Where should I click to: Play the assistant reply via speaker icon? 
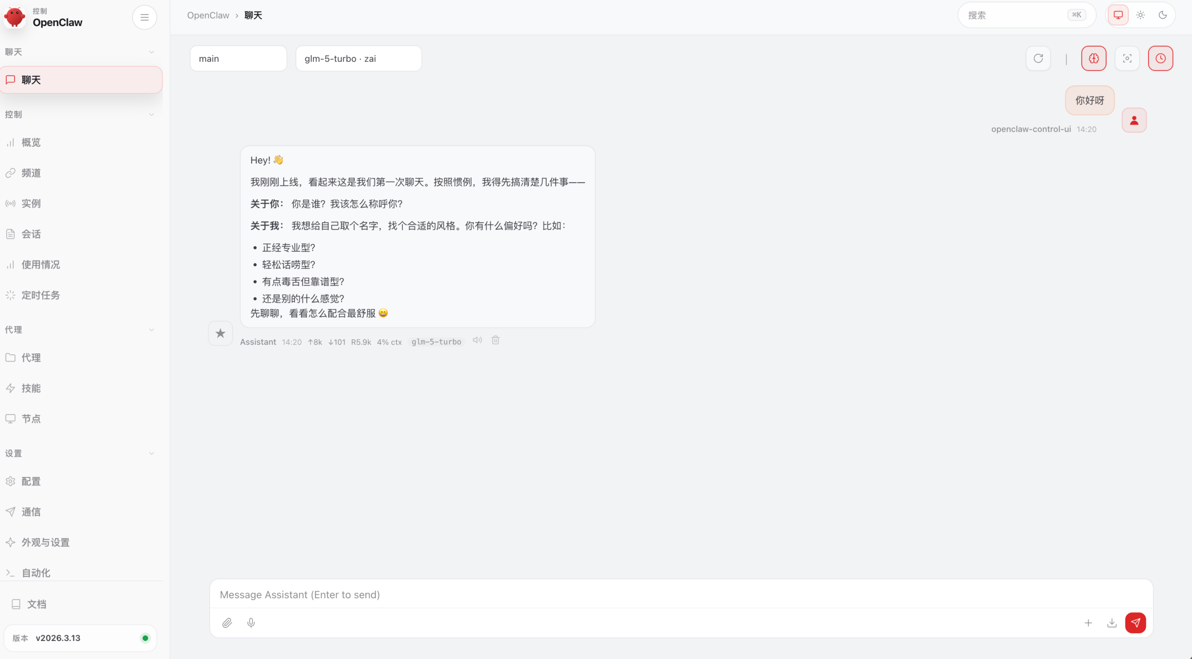click(x=476, y=340)
